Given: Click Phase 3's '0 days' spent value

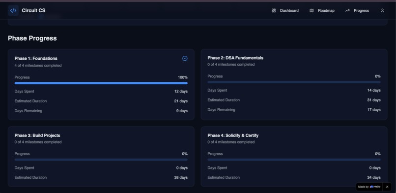Looking at the screenshot, I should tap(182, 168).
